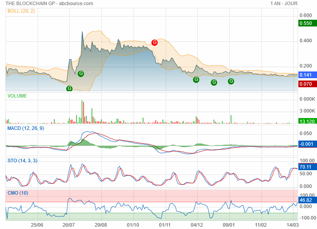Click the 0.200 price axis label
Image resolution: width=317 pixels, height=229 pixels.
pyautogui.click(x=306, y=66)
